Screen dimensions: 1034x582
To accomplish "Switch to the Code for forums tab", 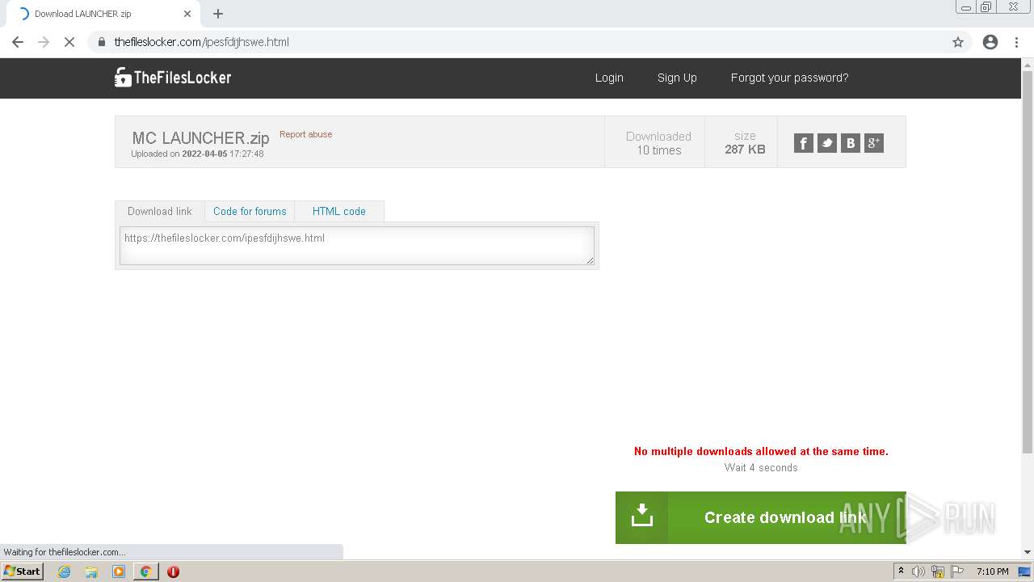I will tap(250, 211).
